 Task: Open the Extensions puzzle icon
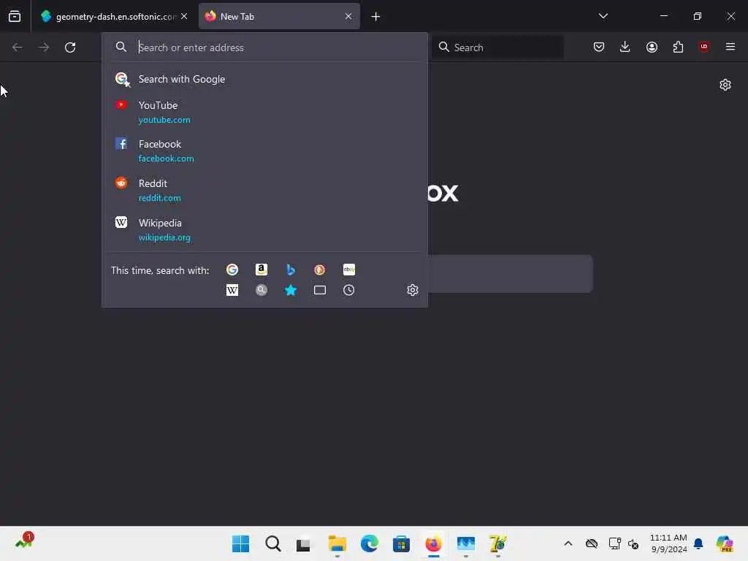[678, 47]
